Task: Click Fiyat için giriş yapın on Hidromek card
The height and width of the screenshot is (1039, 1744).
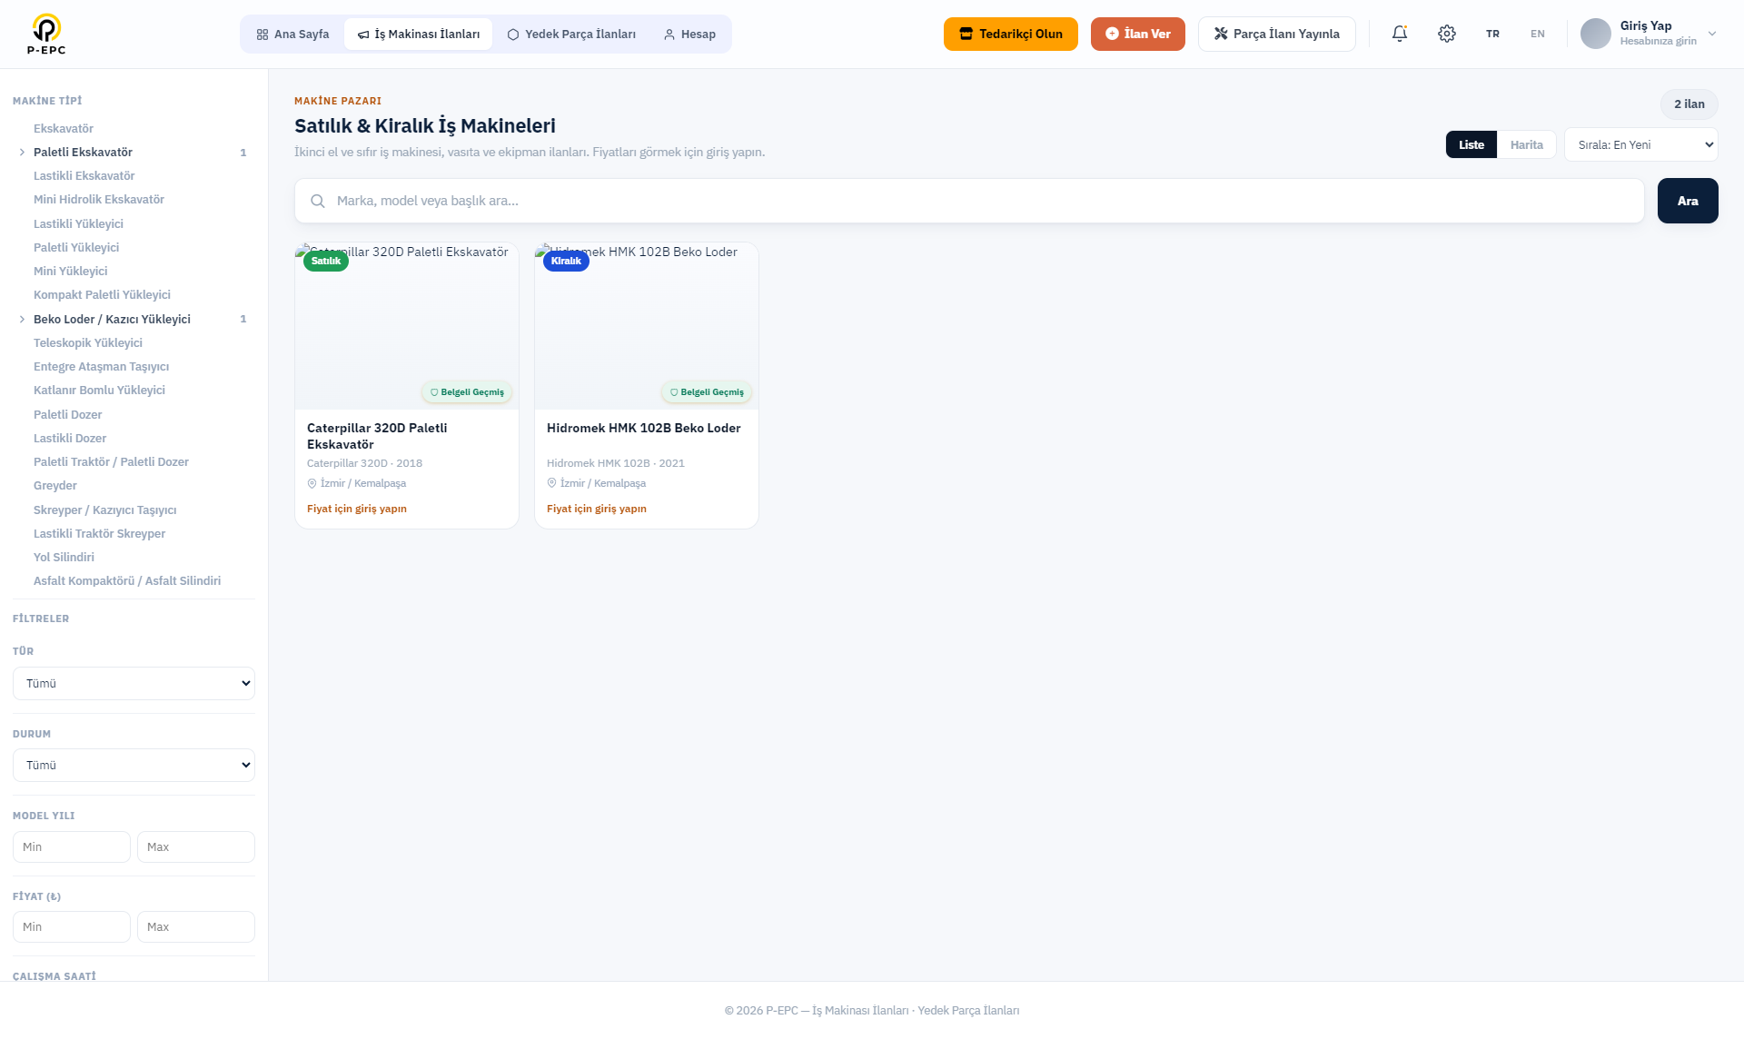Action: point(597,509)
